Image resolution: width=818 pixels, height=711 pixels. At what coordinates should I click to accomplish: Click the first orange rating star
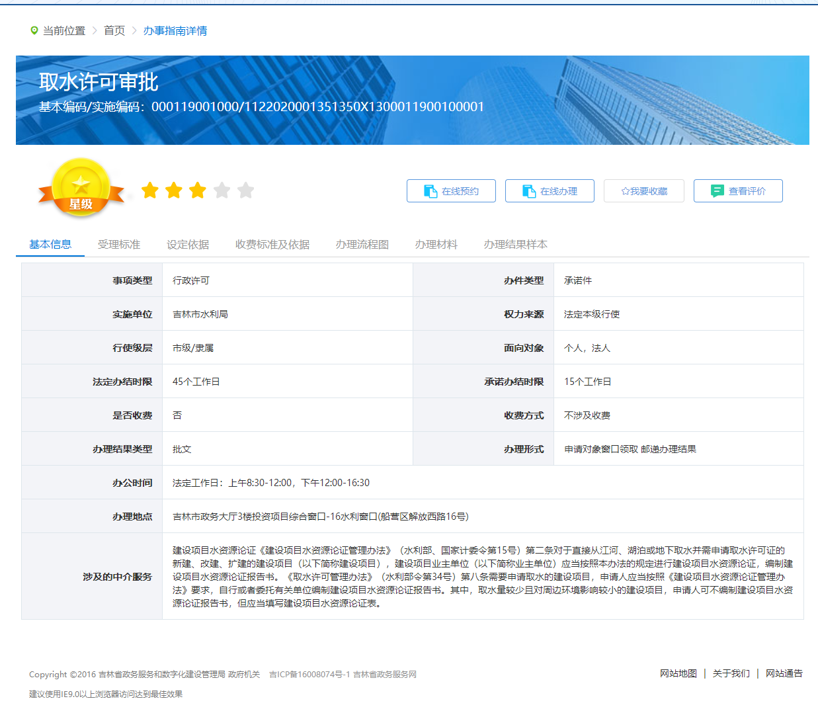pos(150,190)
